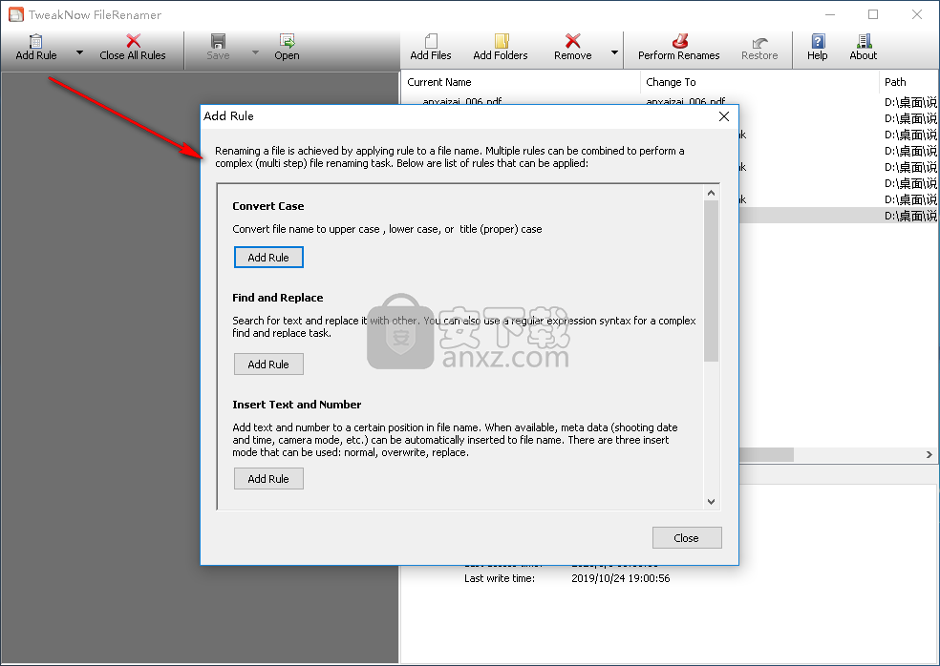
Task: Close the Add Rule dialog with X
Action: coord(724,116)
